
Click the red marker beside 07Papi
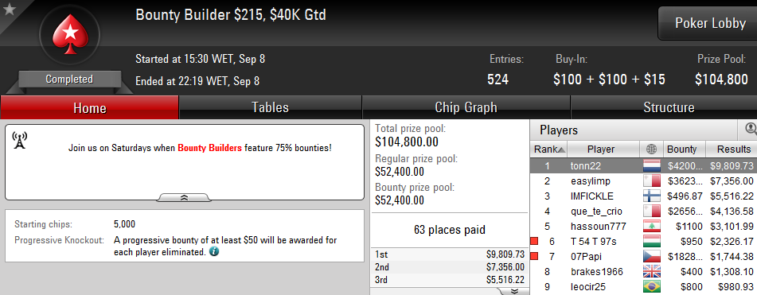[x=534, y=256]
